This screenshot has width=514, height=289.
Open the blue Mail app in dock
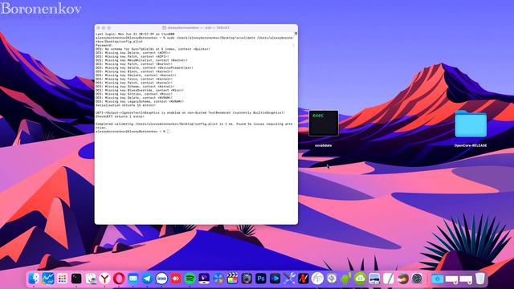tap(133, 279)
